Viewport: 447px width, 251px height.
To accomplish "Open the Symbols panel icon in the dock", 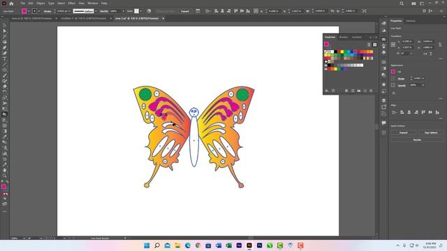I will (383, 52).
